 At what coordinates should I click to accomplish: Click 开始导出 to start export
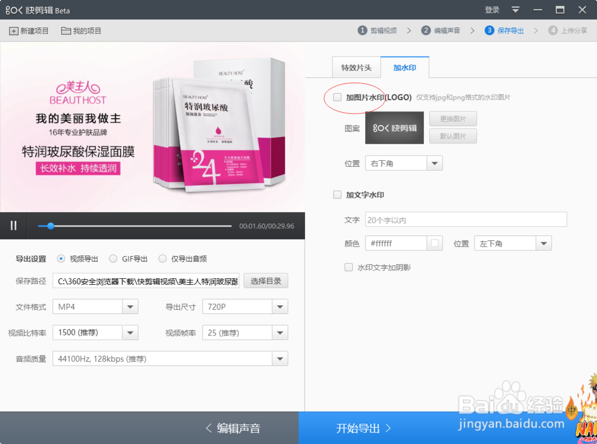pyautogui.click(x=363, y=429)
